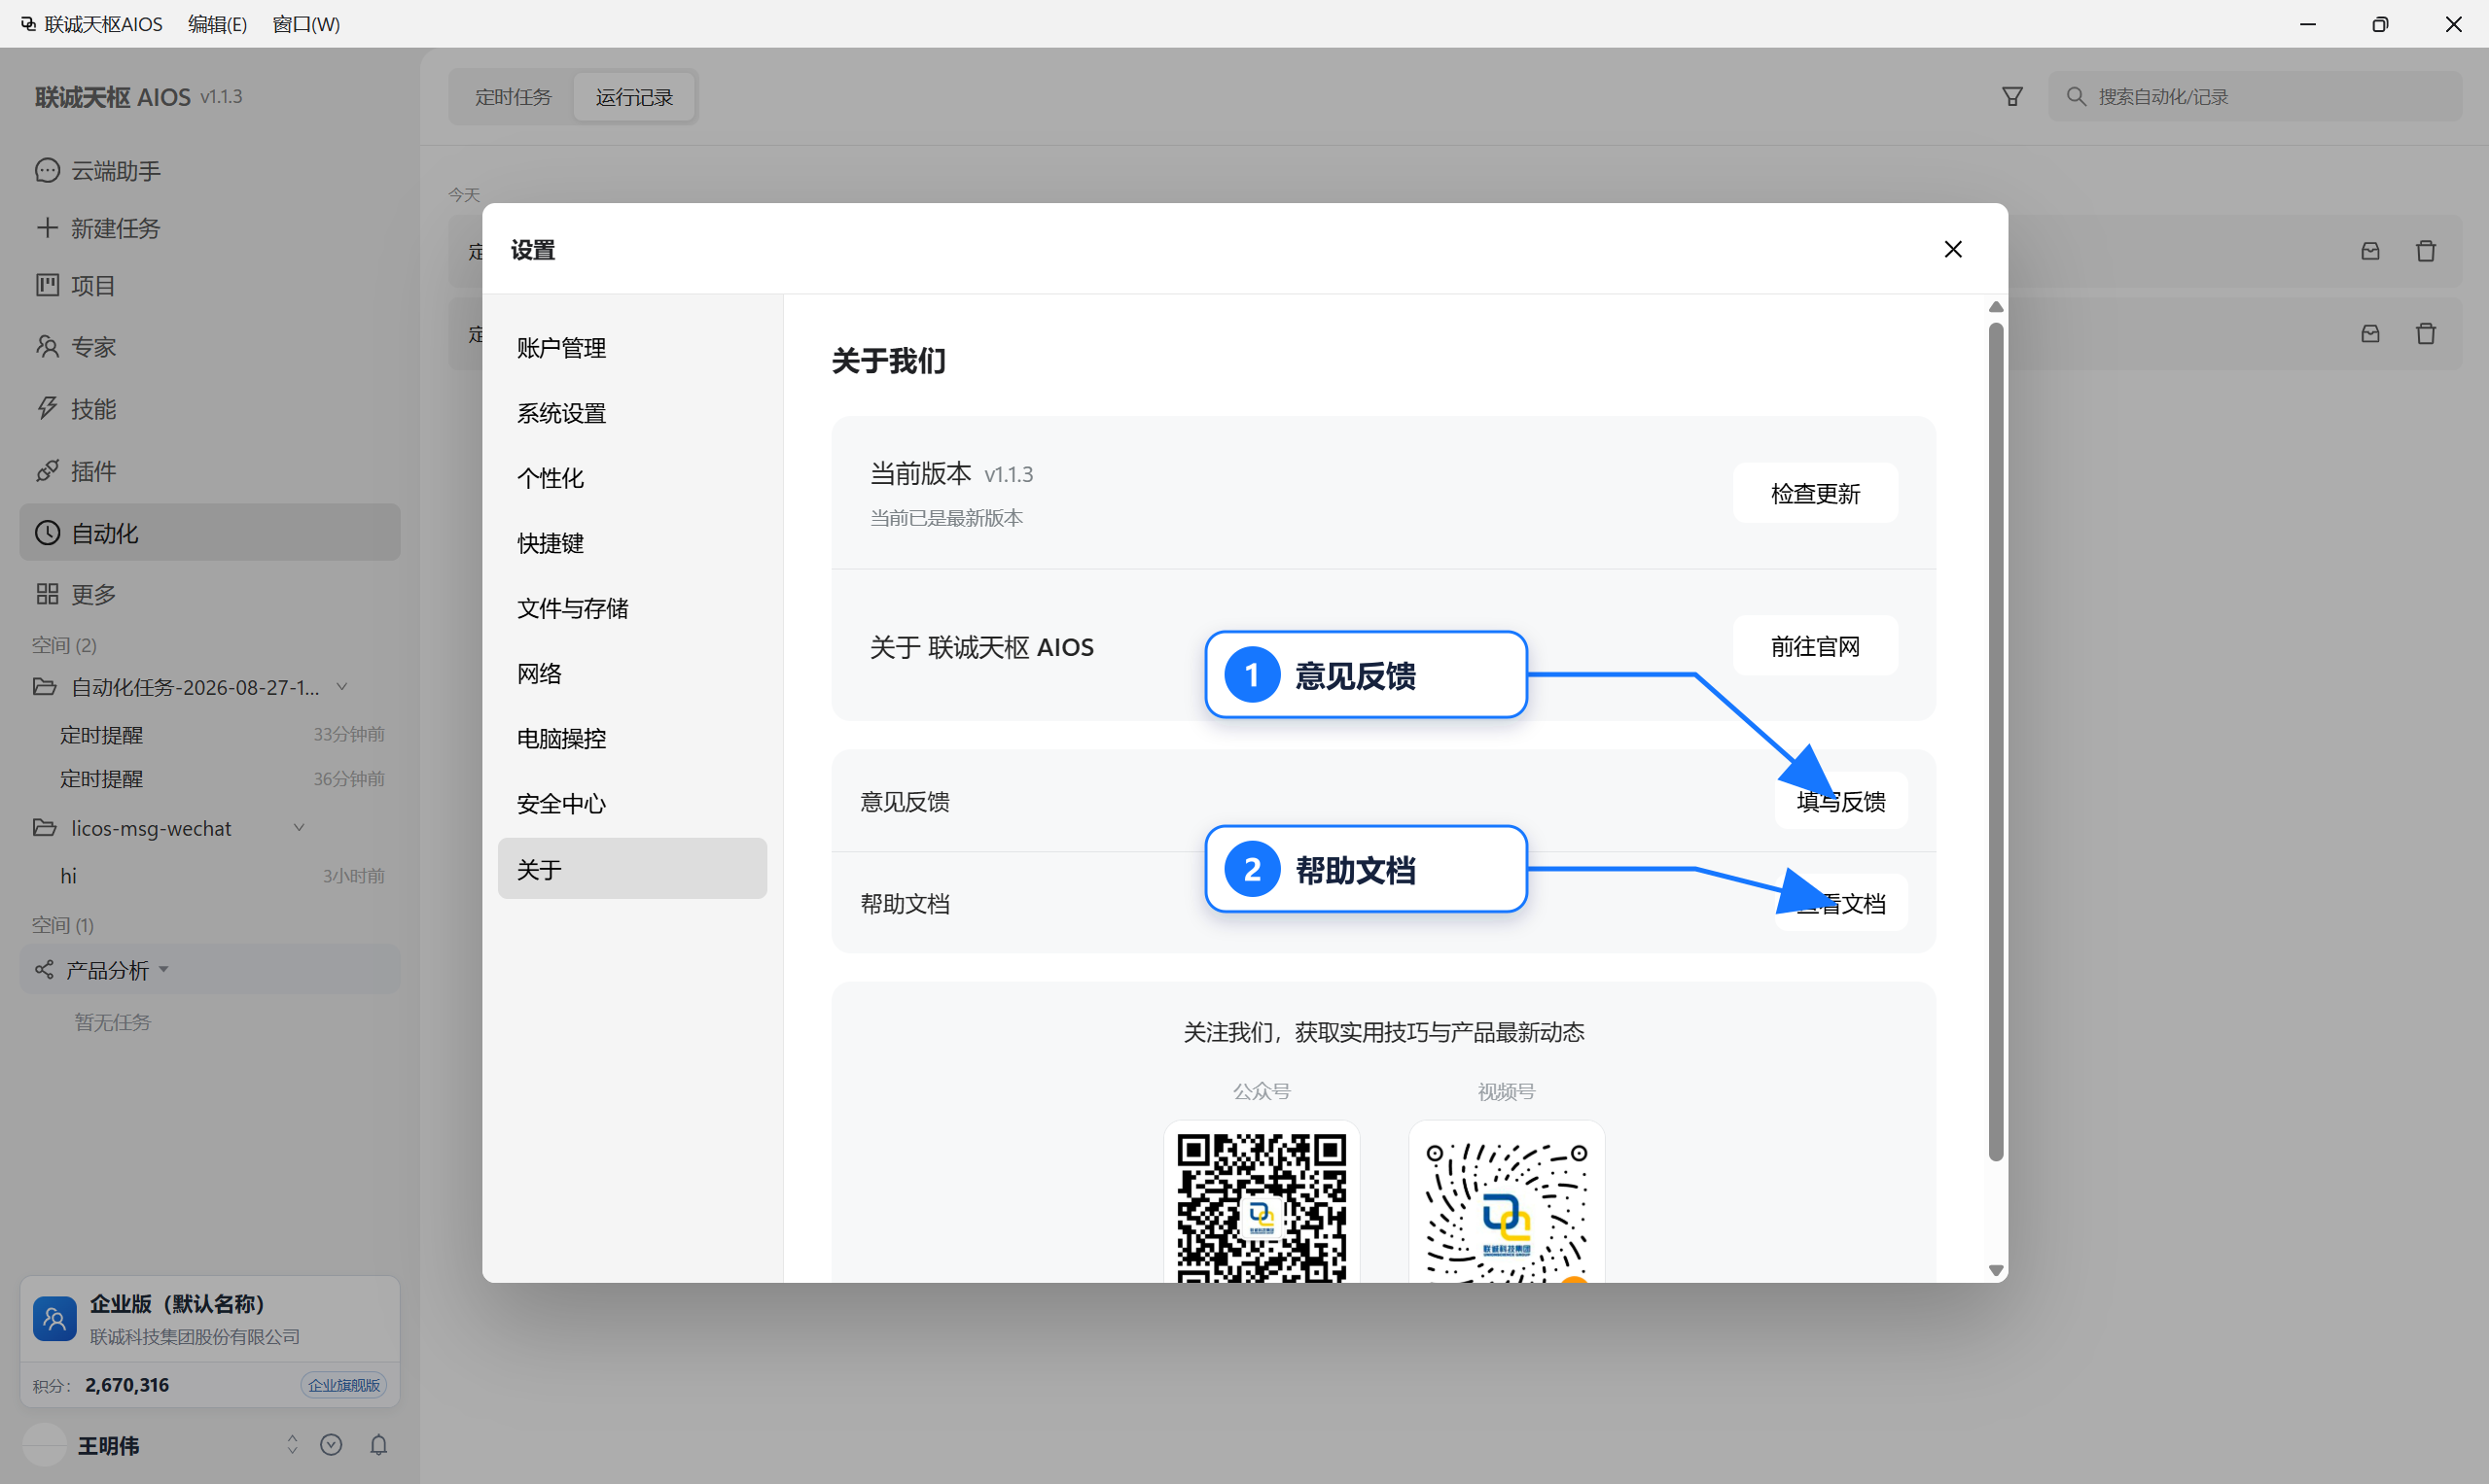This screenshot has height=1484, width=2489.
Task: Click the 前往官网 button
Action: click(x=1814, y=646)
